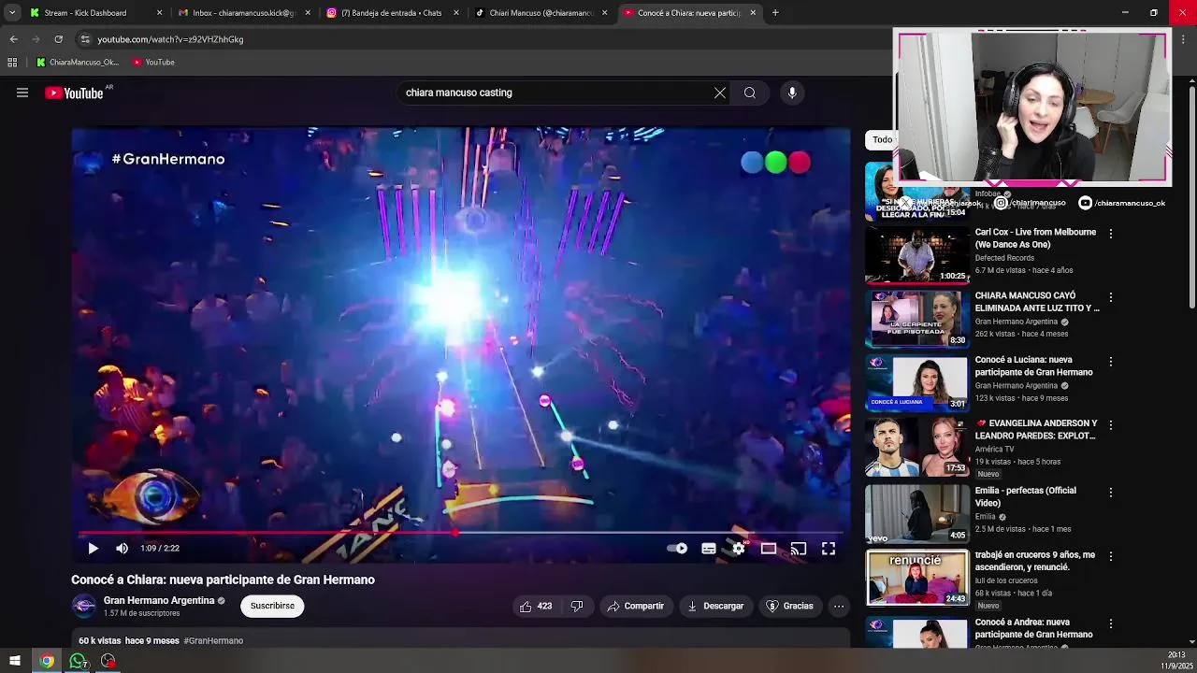This screenshot has width=1197, height=673.
Task: Run search with magnifier button
Action: [750, 93]
